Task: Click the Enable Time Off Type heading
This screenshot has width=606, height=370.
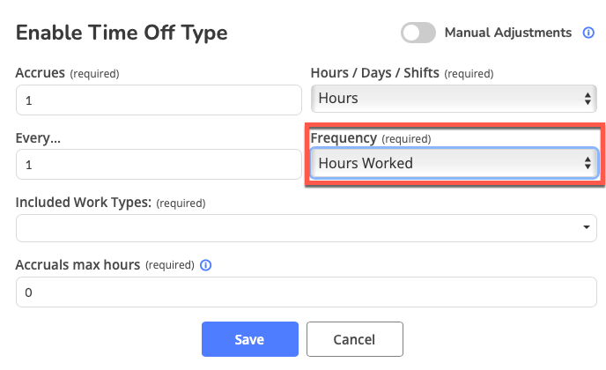Action: [x=122, y=33]
